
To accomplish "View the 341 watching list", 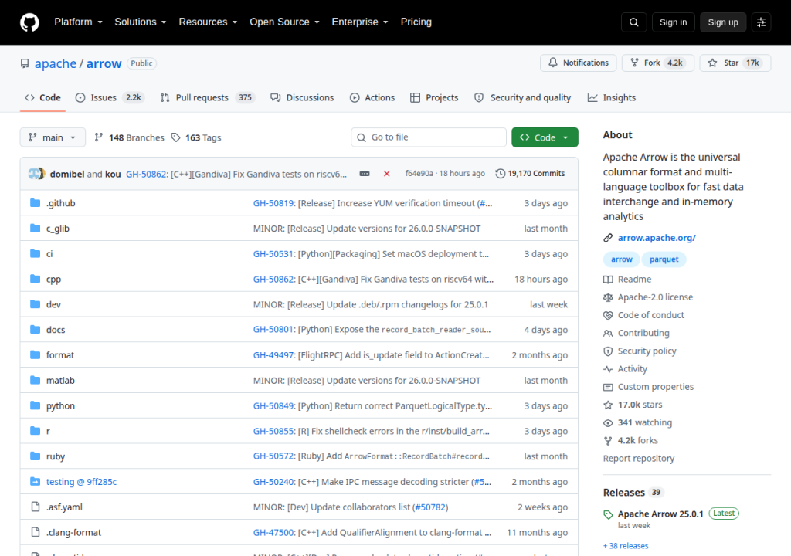I will coord(637,422).
